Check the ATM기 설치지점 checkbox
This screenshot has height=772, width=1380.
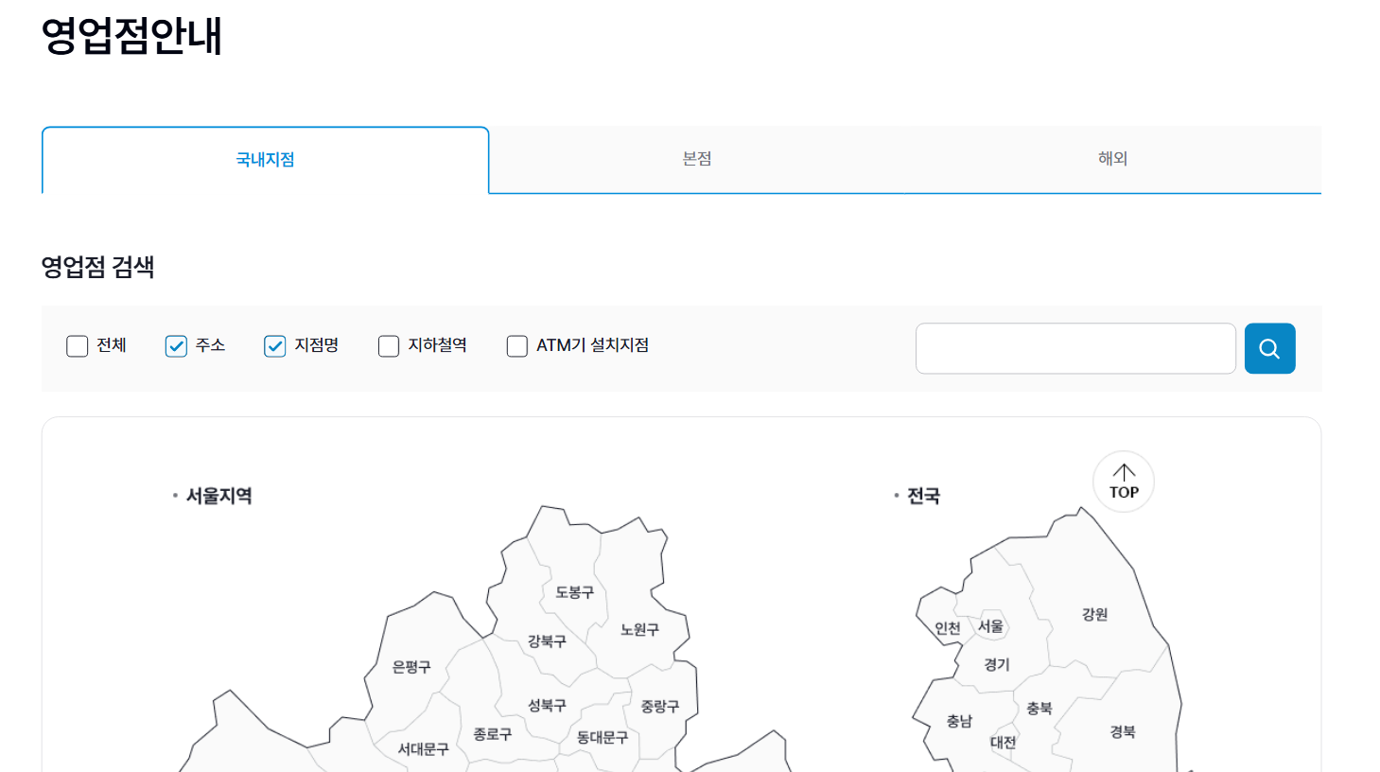tap(516, 346)
